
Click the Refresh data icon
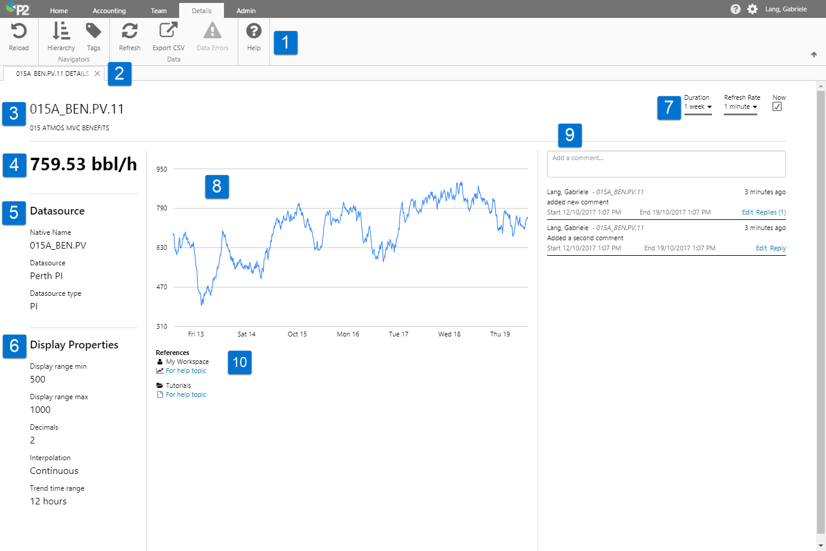point(130,32)
